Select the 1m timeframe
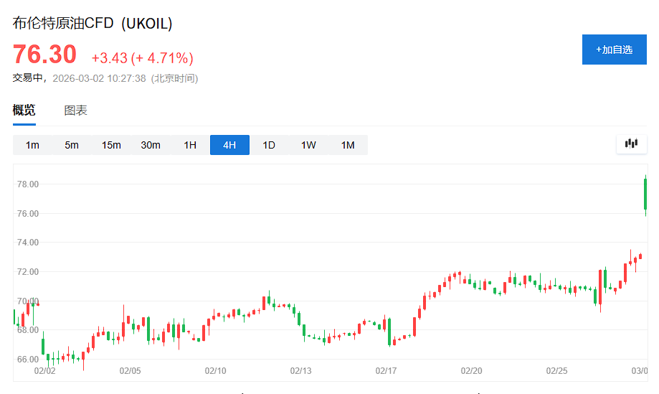 (32, 145)
